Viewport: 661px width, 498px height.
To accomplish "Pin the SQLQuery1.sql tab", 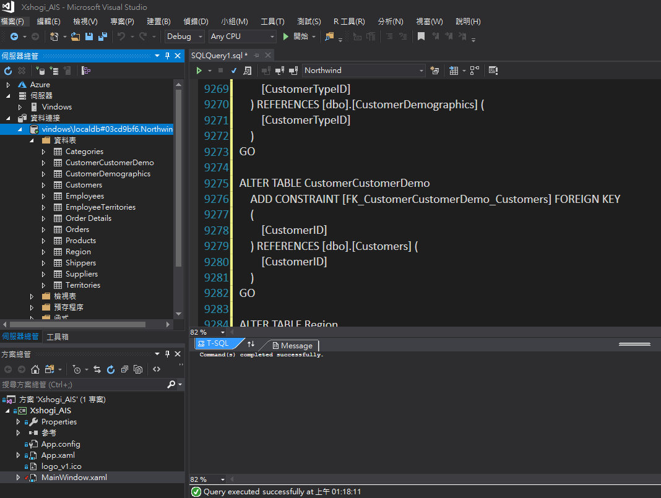I will tap(256, 55).
